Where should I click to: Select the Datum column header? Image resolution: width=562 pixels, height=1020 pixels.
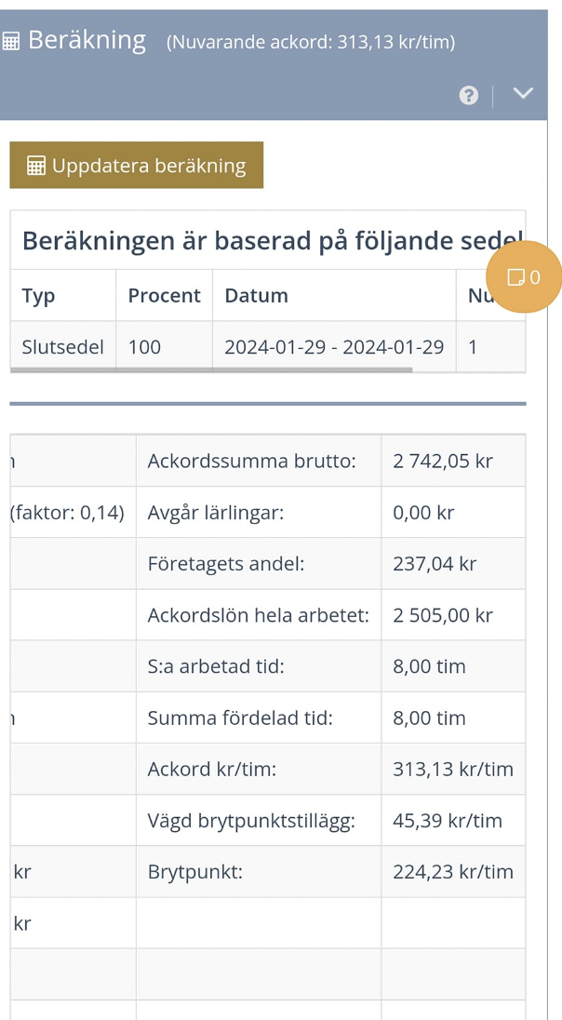[x=256, y=296]
